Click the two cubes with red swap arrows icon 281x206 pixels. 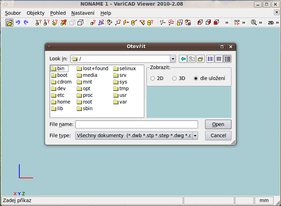(188, 22)
